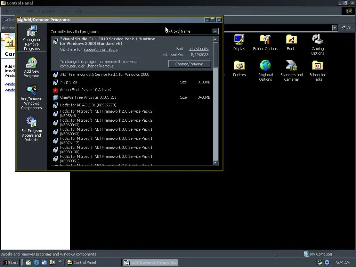The width and height of the screenshot is (356, 267).
Task: Click .NET Framework 3.5 Service Pack1 icon
Action: tap(55, 74)
